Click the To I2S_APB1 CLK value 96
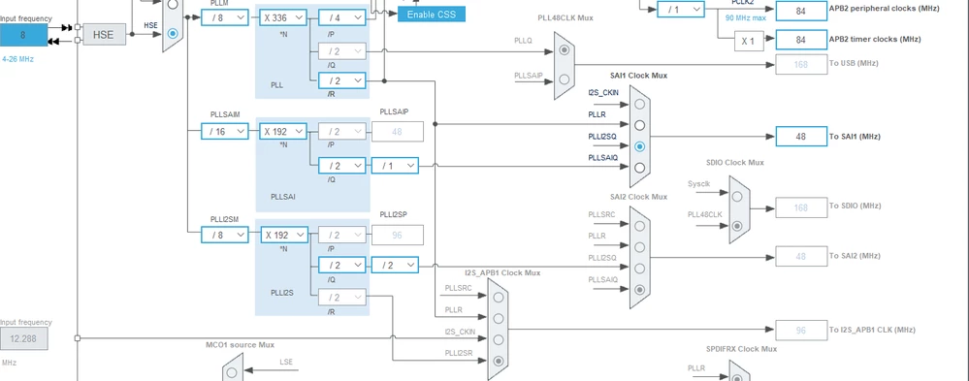969x381 pixels. (801, 331)
